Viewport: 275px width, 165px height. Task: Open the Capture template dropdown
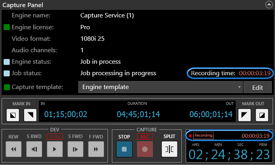tap(160, 87)
